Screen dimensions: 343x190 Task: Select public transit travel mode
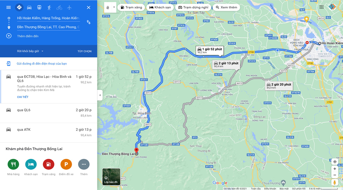pyautogui.click(x=39, y=8)
